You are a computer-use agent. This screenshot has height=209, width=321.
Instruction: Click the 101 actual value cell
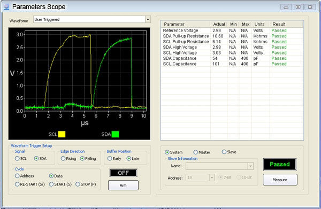click(218, 64)
